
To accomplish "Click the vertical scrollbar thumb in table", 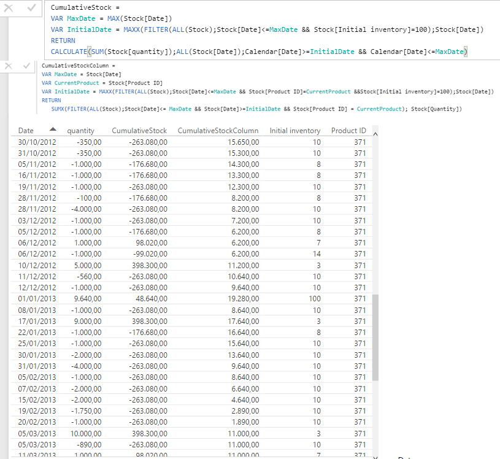I will (375, 337).
